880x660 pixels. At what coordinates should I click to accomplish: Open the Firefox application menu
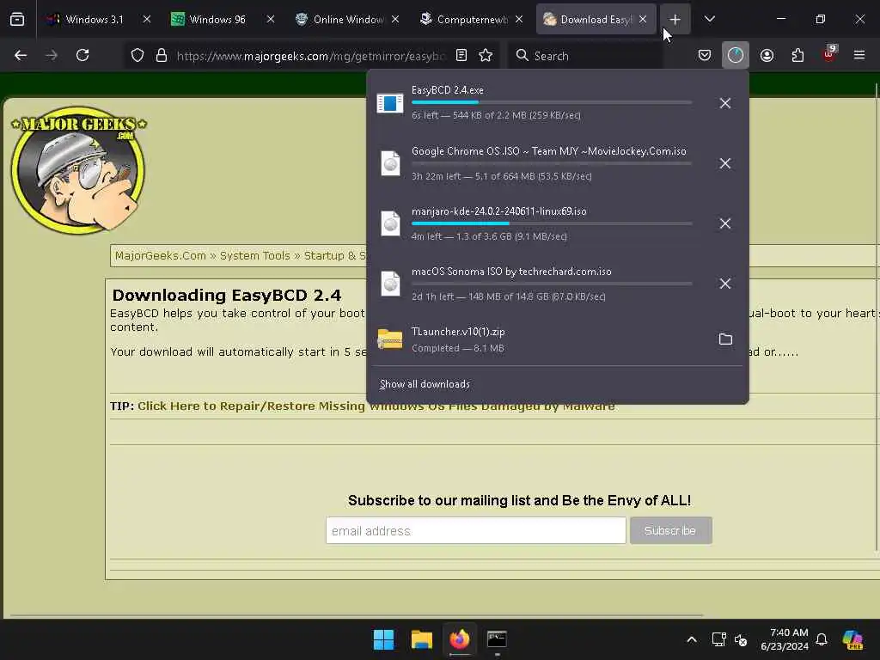pos(859,55)
